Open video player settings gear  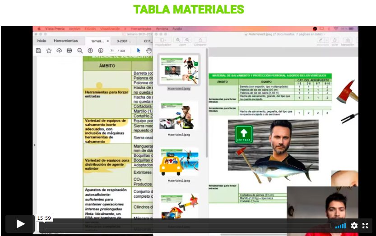coord(354,226)
